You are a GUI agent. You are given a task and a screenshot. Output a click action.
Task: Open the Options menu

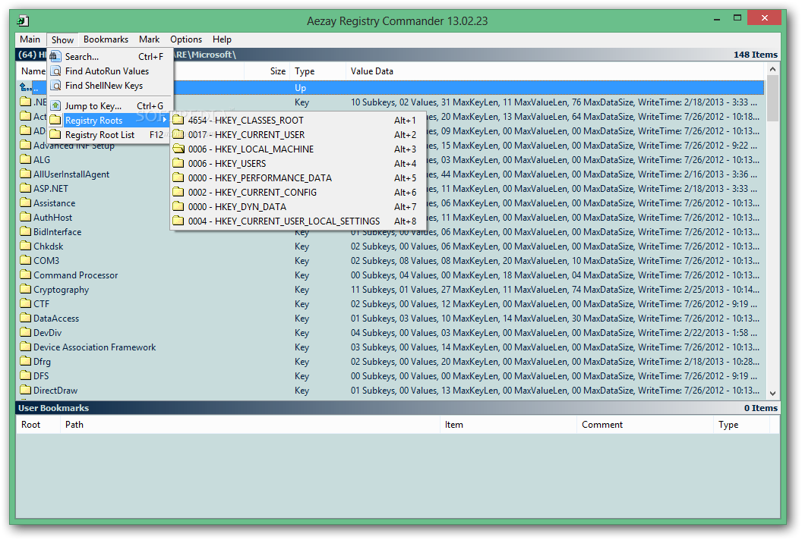pos(186,39)
